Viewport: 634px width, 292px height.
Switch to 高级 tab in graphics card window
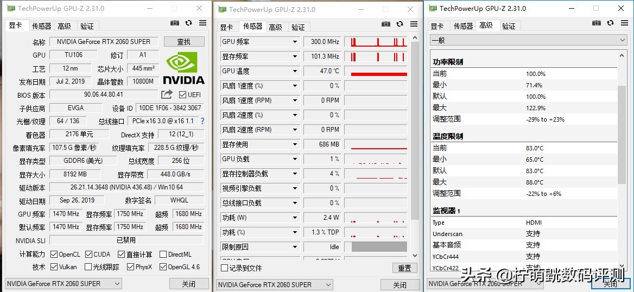tap(64, 26)
